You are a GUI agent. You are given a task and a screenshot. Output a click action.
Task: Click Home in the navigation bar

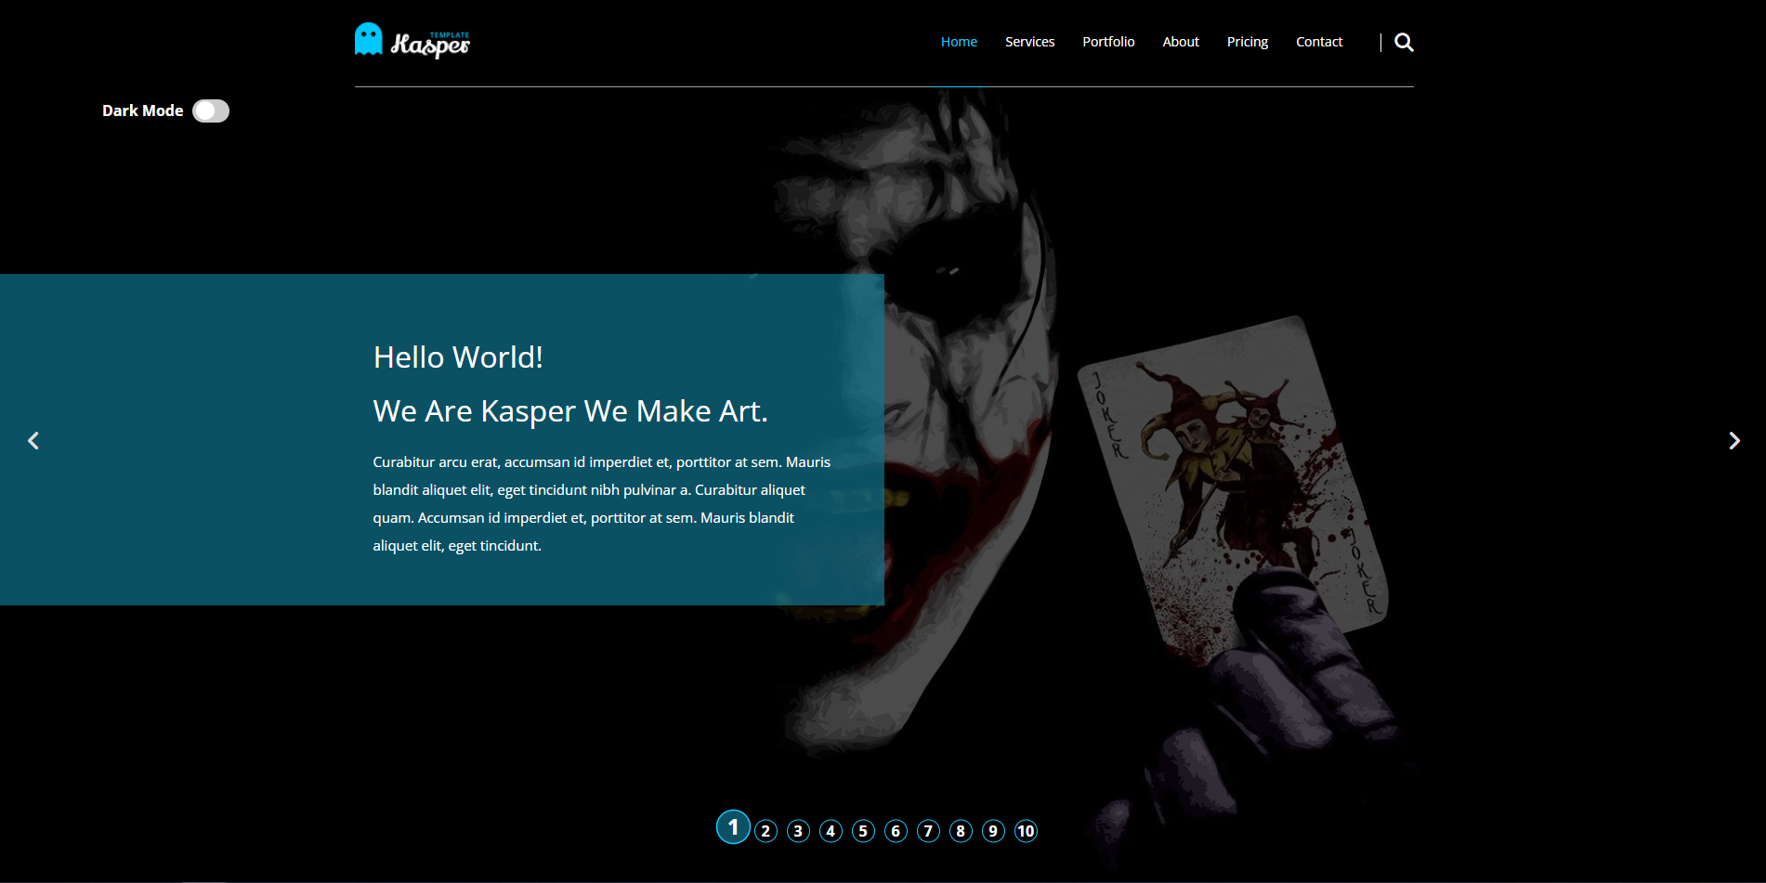[959, 41]
